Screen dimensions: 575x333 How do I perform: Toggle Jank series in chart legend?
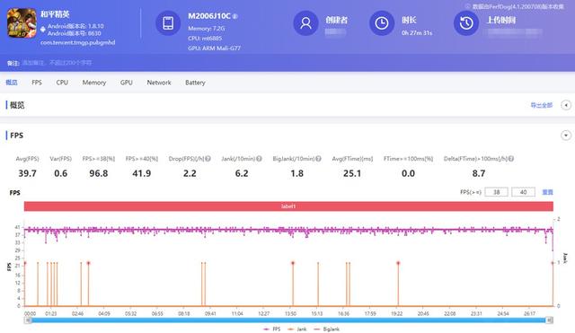tap(297, 329)
